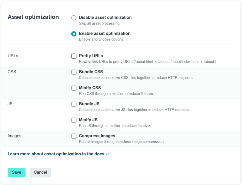Open the asset optimization docs link
The image size is (242, 185).
(x=56, y=154)
